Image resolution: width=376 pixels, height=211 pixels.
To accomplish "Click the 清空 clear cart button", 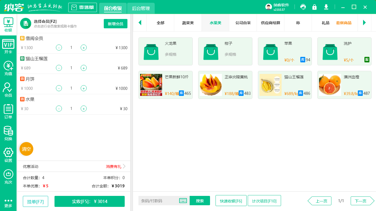I will click(26, 149).
